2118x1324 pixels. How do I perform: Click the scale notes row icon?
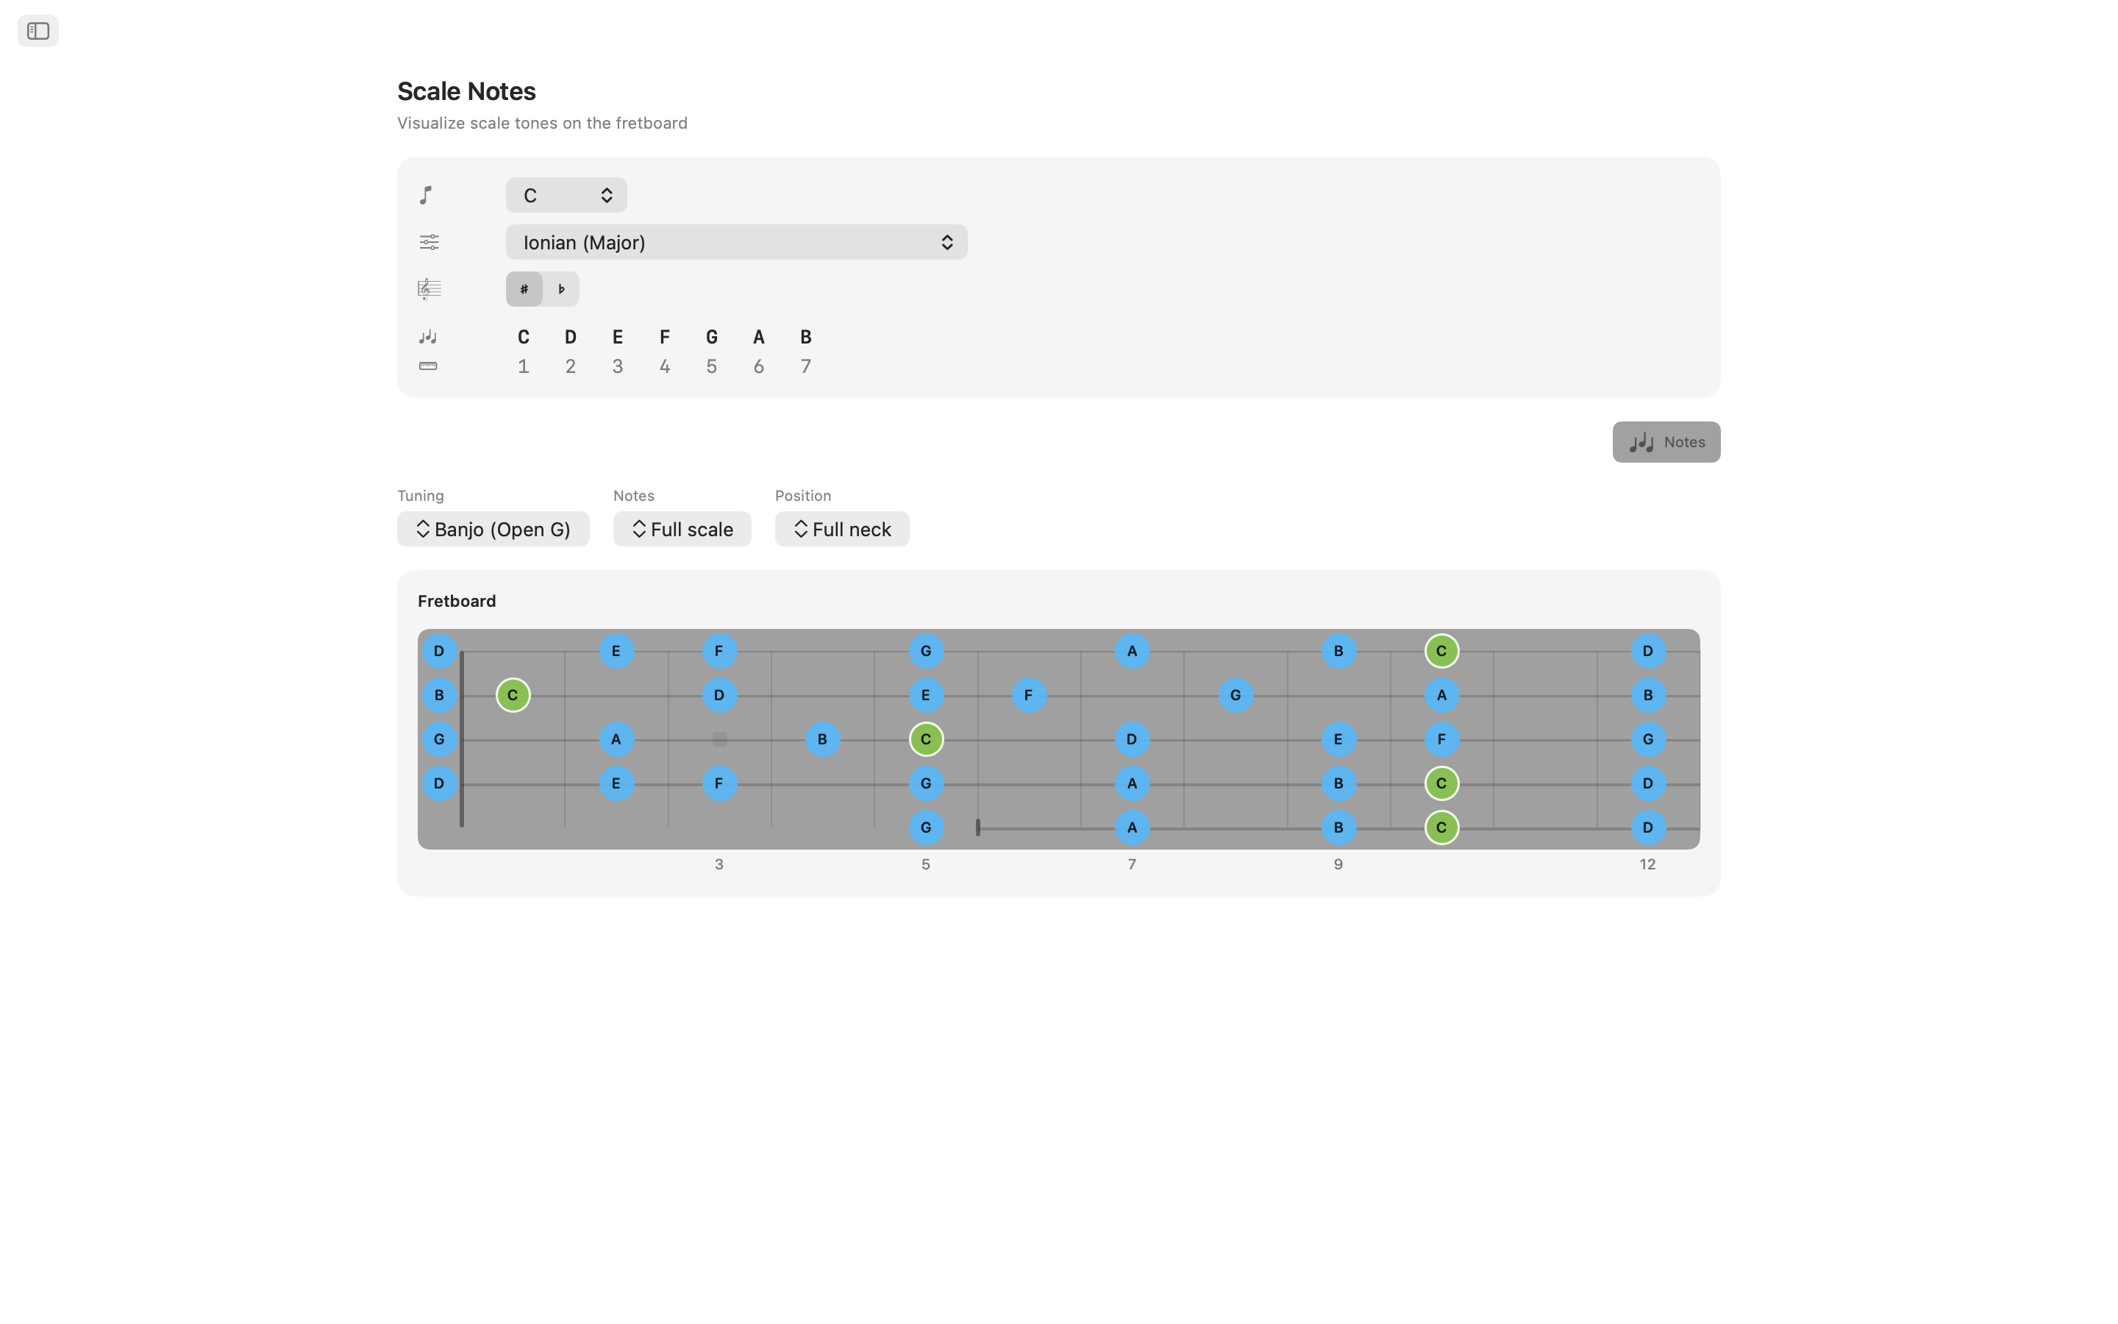click(428, 337)
